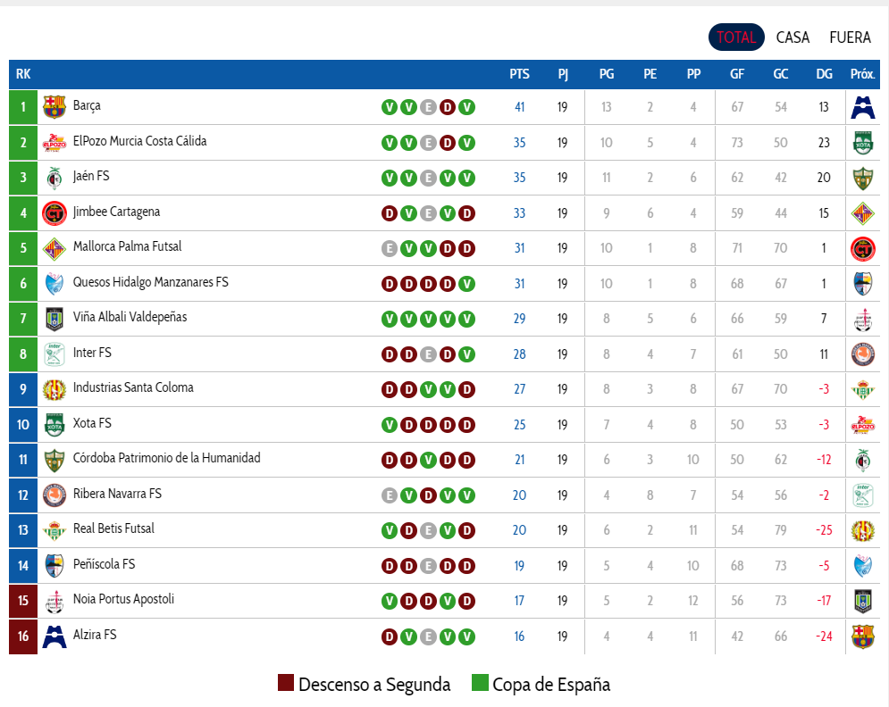
Task: Click the Jaén FS team crest
Action: pos(55,178)
